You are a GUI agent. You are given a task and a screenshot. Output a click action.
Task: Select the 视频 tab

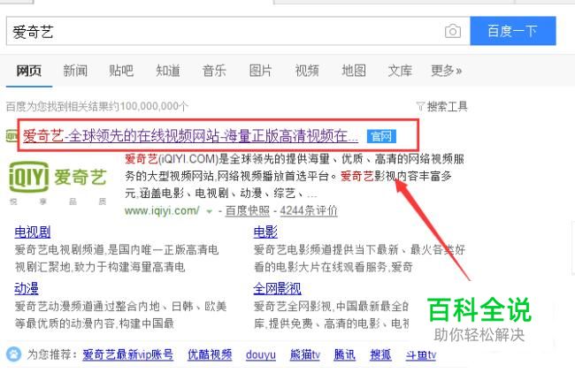coord(307,71)
